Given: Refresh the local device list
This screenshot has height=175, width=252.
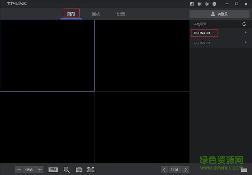Looking at the screenshot, I should 244,24.
